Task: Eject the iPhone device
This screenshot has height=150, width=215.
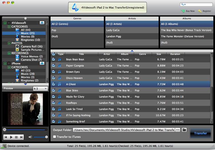Action: click(42, 63)
